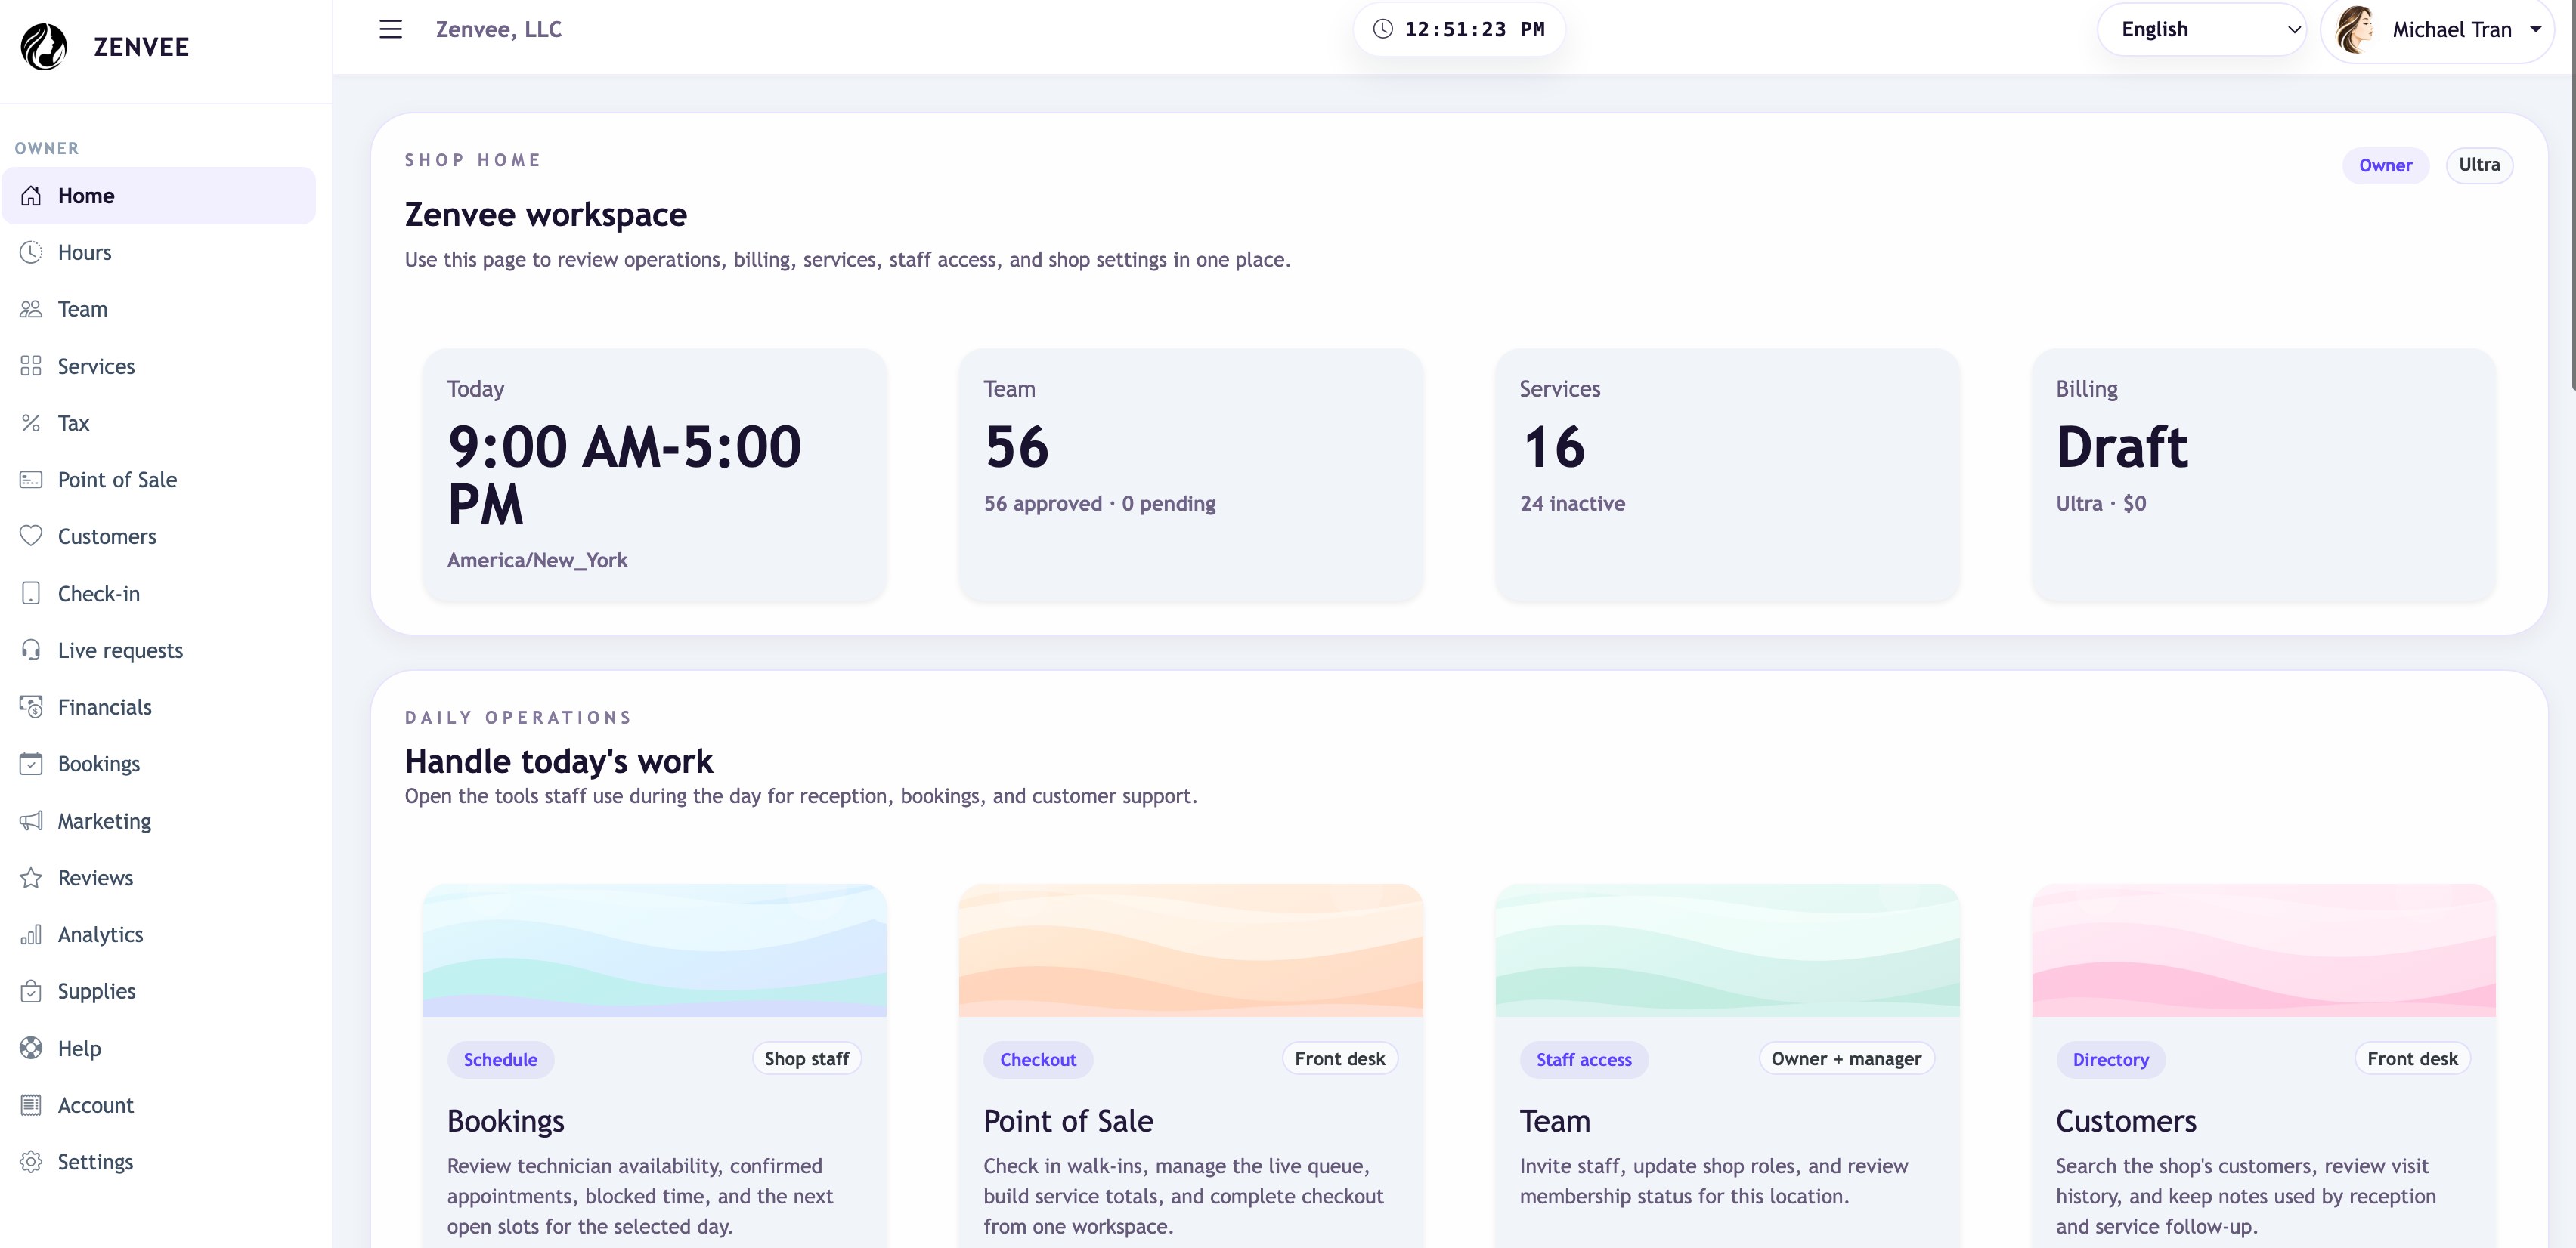Click the Analytics bar chart icon
Image resolution: width=2576 pixels, height=1248 pixels.
[31, 934]
